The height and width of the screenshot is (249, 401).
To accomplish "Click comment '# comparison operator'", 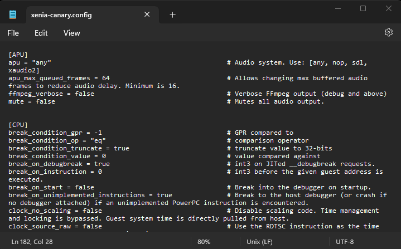I will [268, 140].
